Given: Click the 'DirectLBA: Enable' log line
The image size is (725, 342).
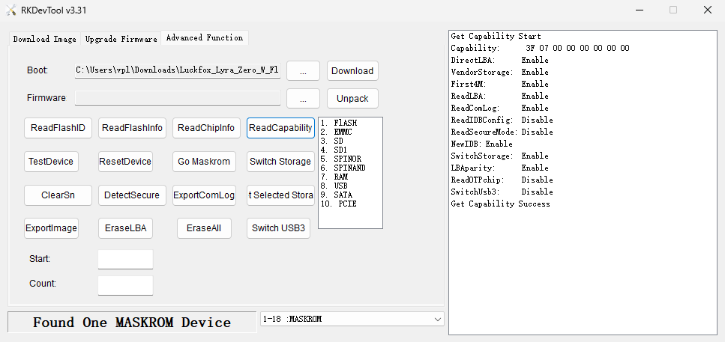Looking at the screenshot, I should (499, 60).
